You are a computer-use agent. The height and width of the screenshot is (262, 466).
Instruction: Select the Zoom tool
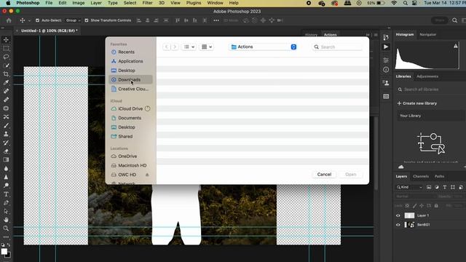(6, 229)
